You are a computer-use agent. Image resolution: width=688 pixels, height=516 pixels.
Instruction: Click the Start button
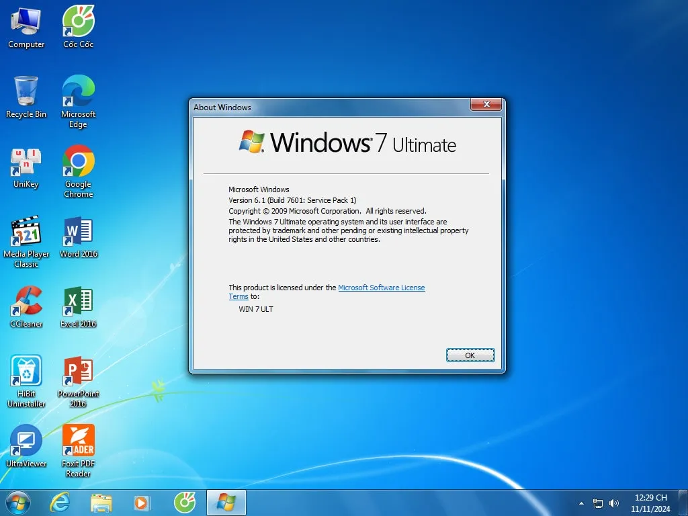pos(17,502)
